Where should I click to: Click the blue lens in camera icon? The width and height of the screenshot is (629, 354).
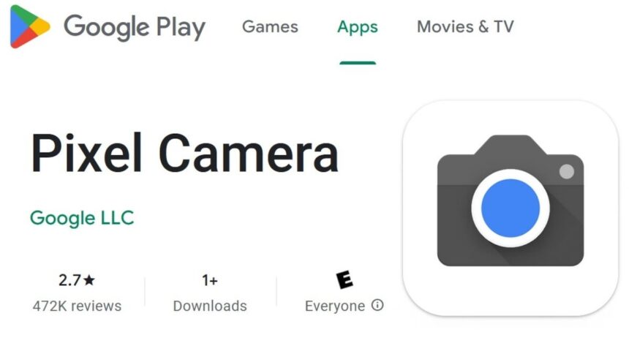tap(511, 208)
